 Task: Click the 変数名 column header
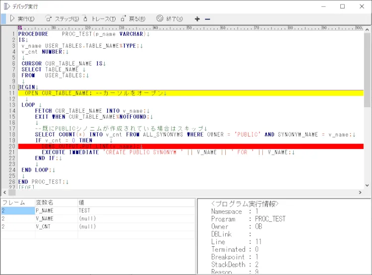click(57, 203)
